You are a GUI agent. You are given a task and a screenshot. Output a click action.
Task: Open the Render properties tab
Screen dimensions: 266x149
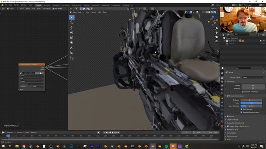(x=222, y=78)
